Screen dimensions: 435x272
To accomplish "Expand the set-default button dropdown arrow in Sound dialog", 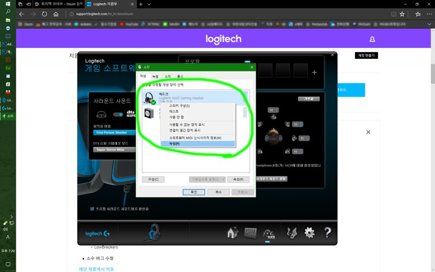I will (x=223, y=180).
